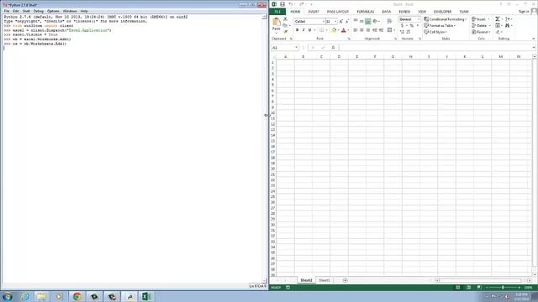This screenshot has height=302, width=538.
Task: Click the red Font Color swatch
Action: 344,30
